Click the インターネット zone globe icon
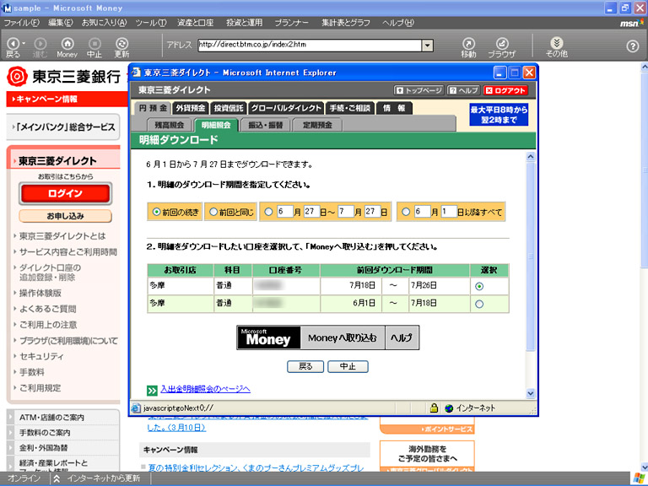 pos(449,408)
